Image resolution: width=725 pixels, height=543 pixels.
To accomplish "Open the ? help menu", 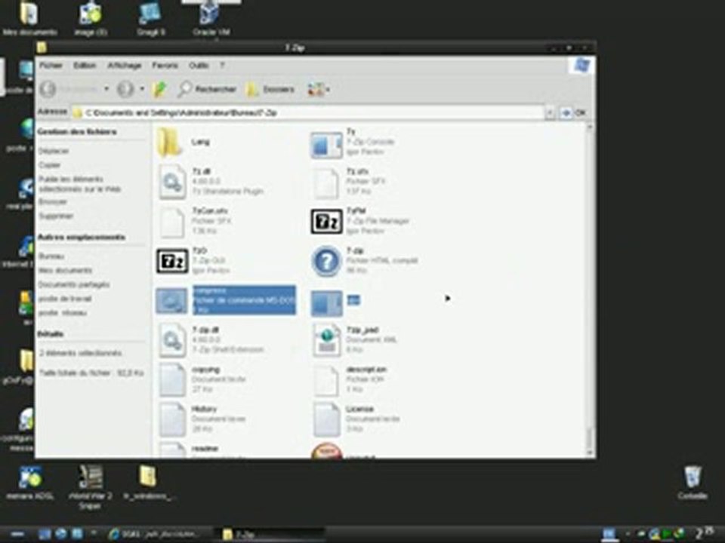I will pos(222,66).
